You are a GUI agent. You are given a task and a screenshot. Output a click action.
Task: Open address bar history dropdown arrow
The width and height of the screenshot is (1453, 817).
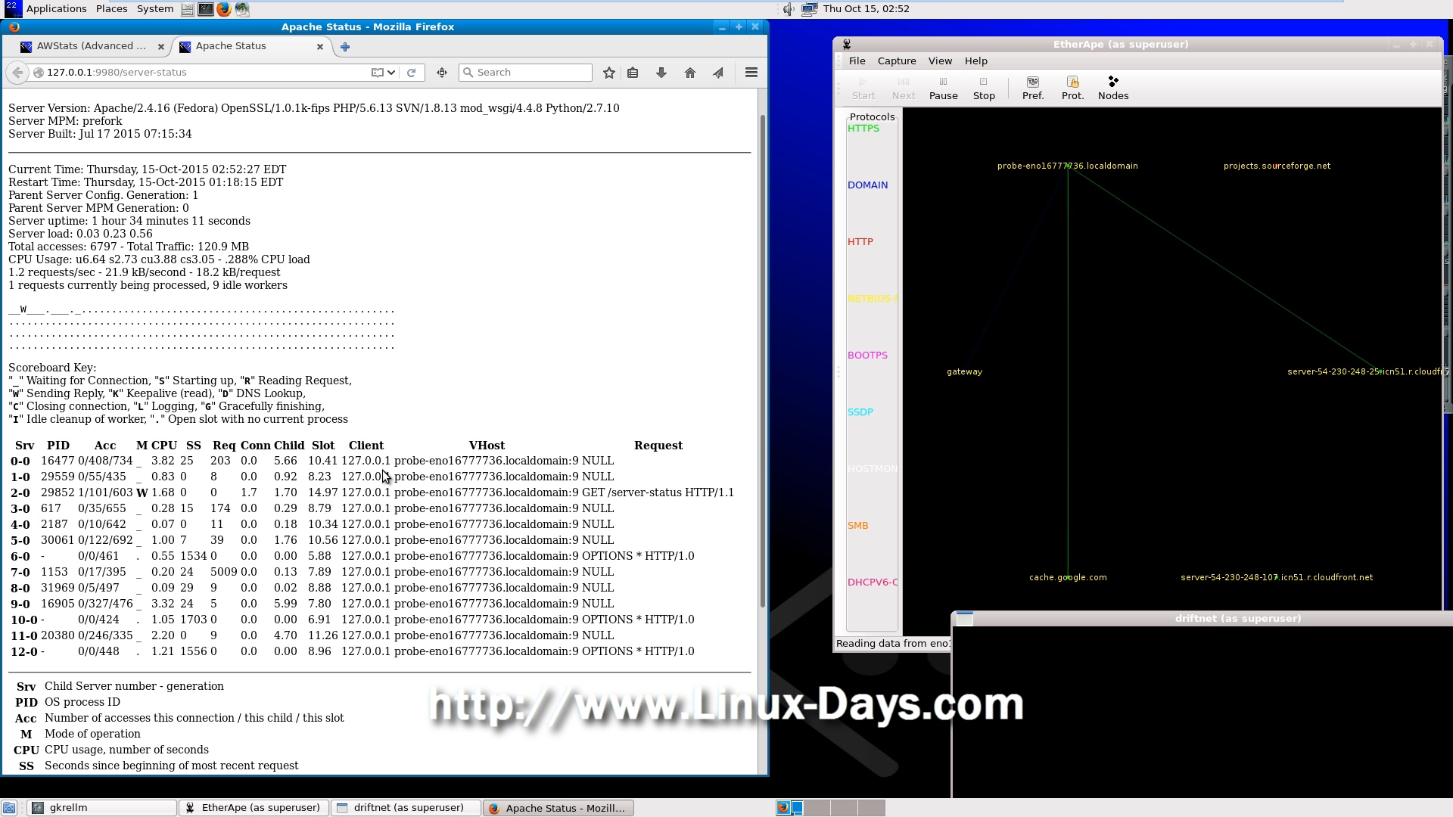[x=391, y=73]
